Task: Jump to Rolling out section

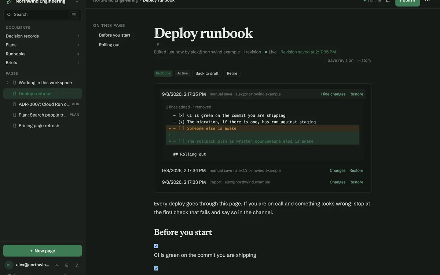Action: [x=109, y=45]
